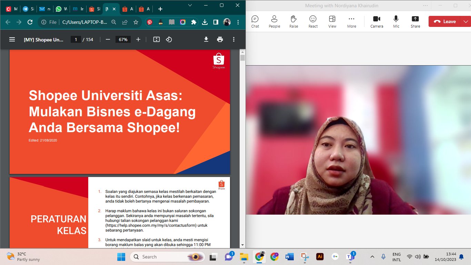Expand the Chrome tab search chevron
Image resolution: width=471 pixels, height=265 pixels.
click(190, 5)
